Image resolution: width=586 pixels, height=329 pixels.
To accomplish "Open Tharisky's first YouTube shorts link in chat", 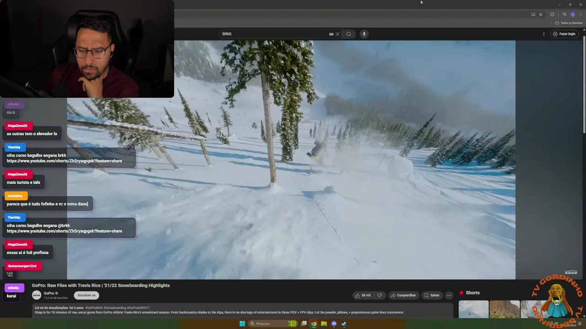I will (x=65, y=161).
